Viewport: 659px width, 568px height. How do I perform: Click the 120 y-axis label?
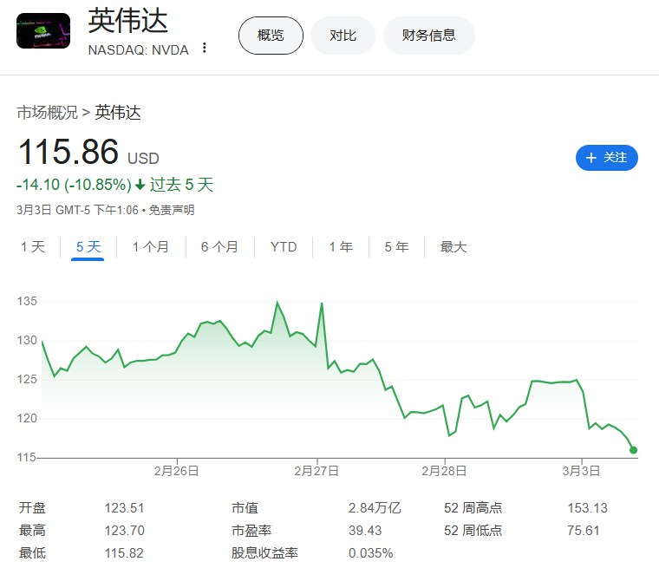click(27, 418)
